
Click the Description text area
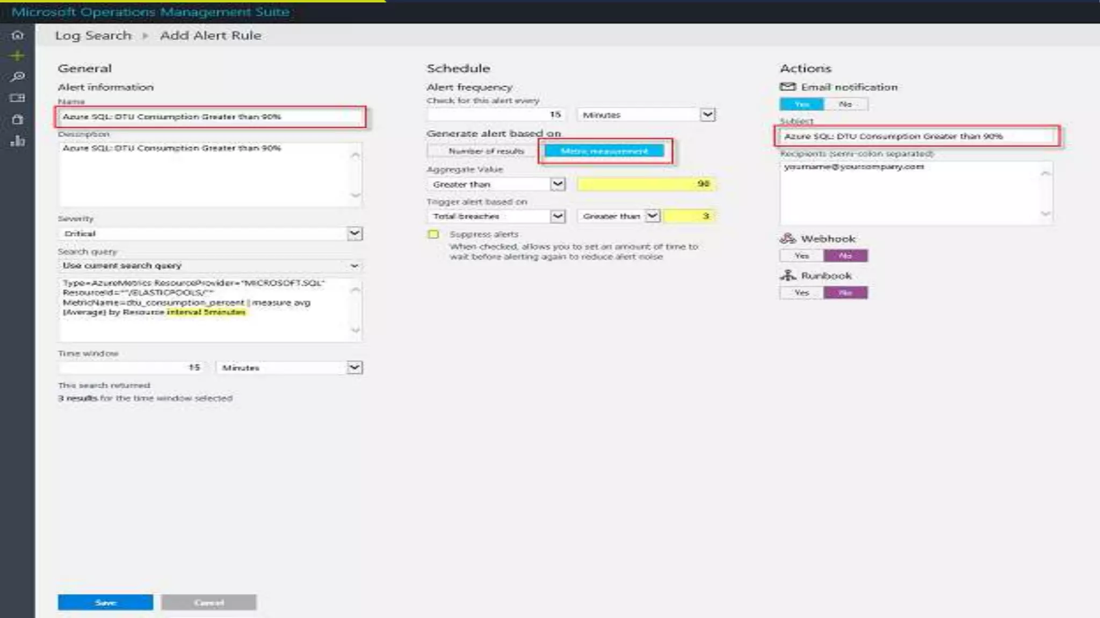pos(210,174)
